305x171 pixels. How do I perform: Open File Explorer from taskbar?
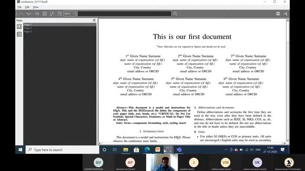click(x=126, y=150)
